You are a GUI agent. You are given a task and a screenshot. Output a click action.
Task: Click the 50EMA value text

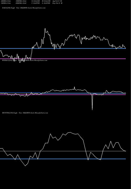tap(6, 3)
